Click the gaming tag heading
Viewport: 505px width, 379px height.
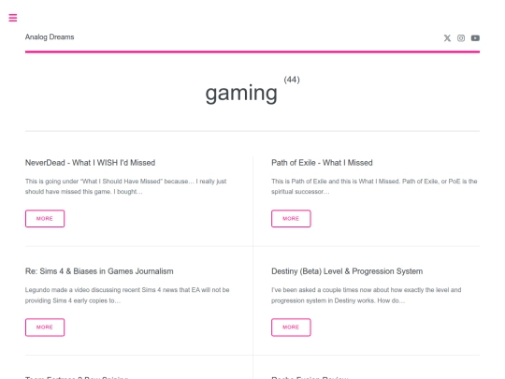(x=241, y=94)
